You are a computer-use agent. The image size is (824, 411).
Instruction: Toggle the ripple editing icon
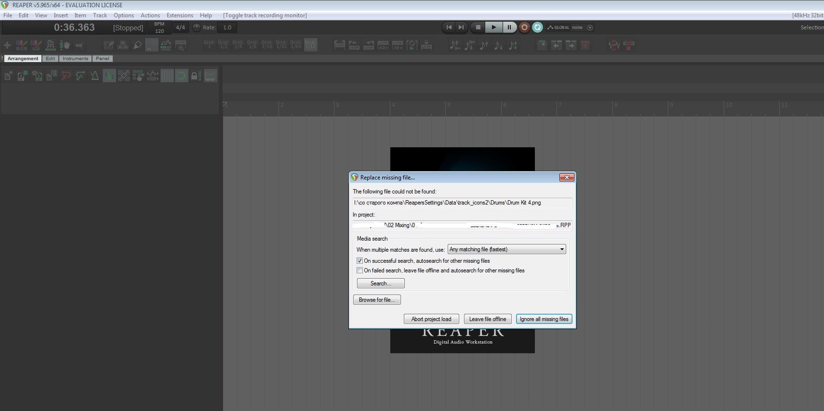(138, 76)
